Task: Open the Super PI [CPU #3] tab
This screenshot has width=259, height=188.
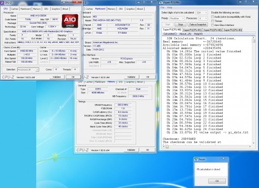Action: (233, 30)
